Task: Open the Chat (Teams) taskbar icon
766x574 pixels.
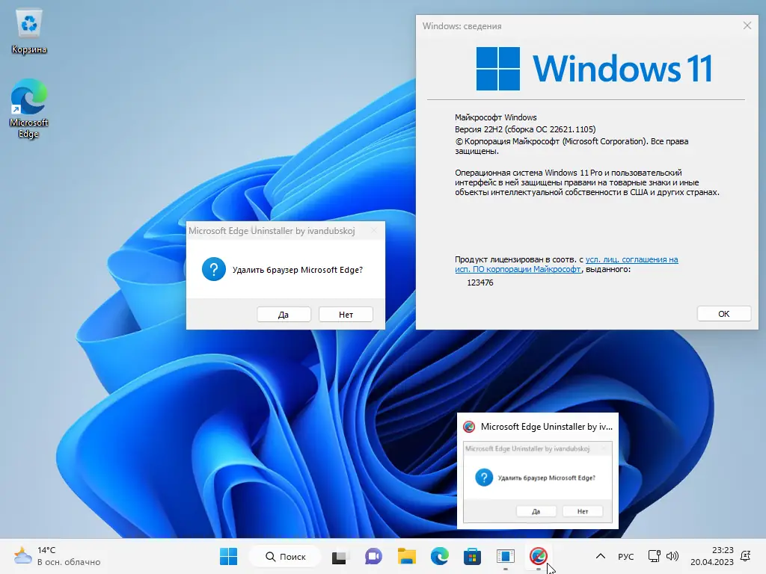Action: [374, 556]
